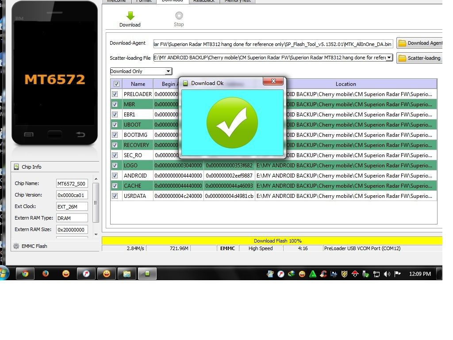Click LOGO begin address 0x0000000003040000
453x340 pixels.
click(x=178, y=166)
